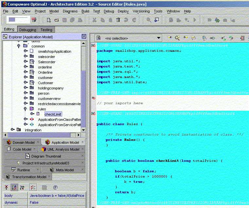Switch to the Testing tab
The height and width of the screenshot is (208, 249).
[46, 30]
